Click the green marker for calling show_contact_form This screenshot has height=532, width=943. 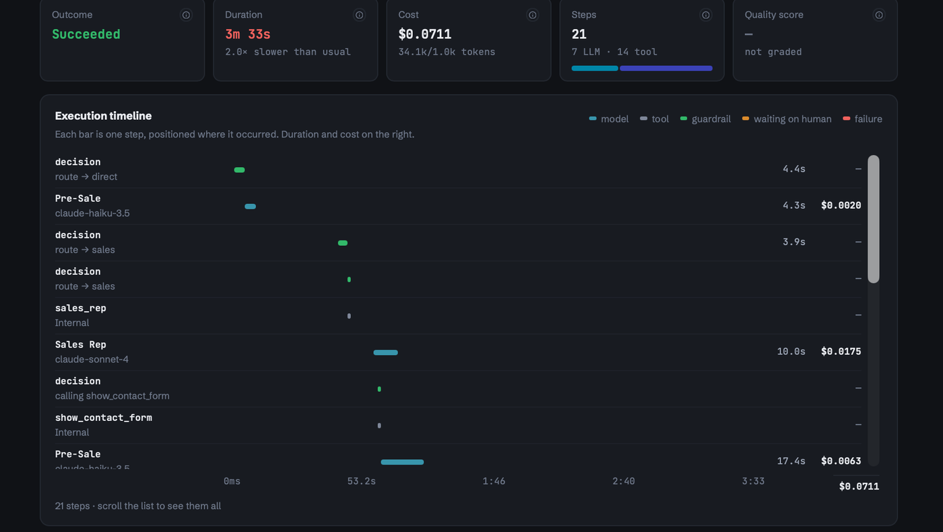(379, 389)
